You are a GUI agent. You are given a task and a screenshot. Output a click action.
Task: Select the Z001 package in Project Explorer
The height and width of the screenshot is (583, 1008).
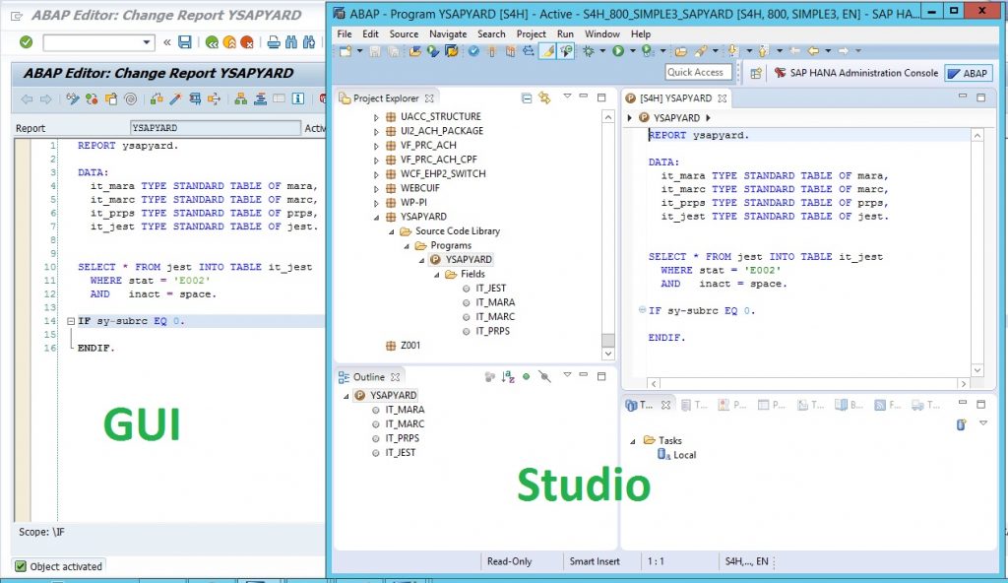pos(410,346)
